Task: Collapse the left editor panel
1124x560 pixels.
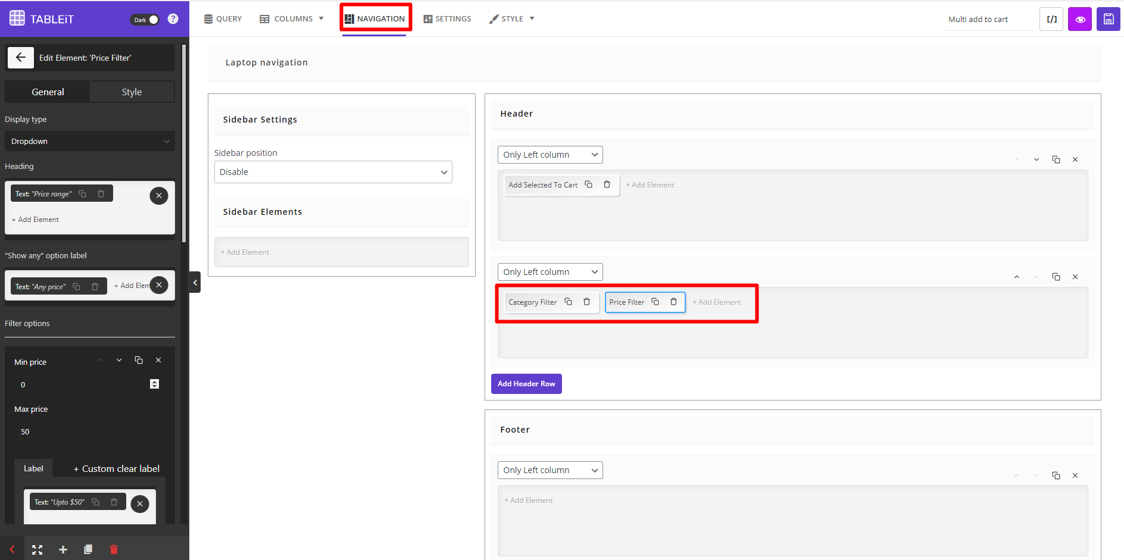Action: 195,283
